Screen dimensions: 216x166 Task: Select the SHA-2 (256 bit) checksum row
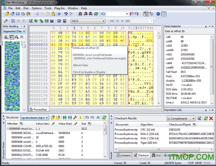point(164,138)
